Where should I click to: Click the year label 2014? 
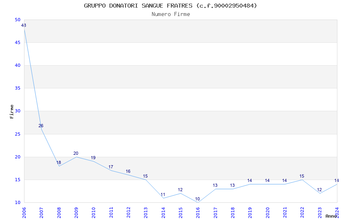click(163, 212)
